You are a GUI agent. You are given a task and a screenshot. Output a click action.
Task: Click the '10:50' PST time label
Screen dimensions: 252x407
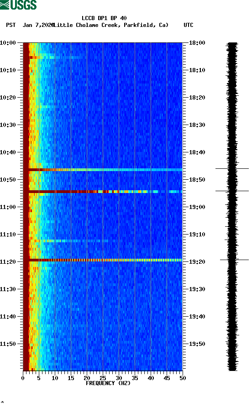pos(8,180)
